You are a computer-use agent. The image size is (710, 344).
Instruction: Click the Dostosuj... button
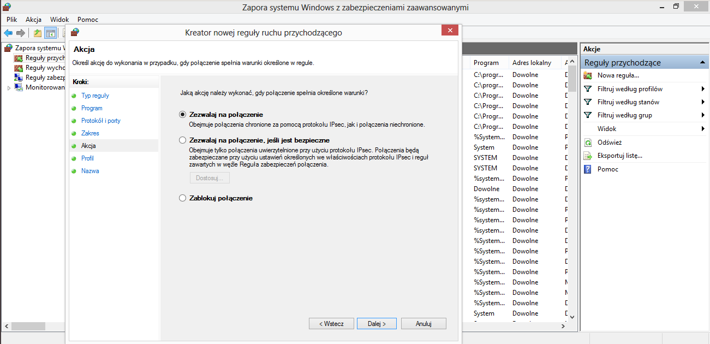(x=210, y=178)
